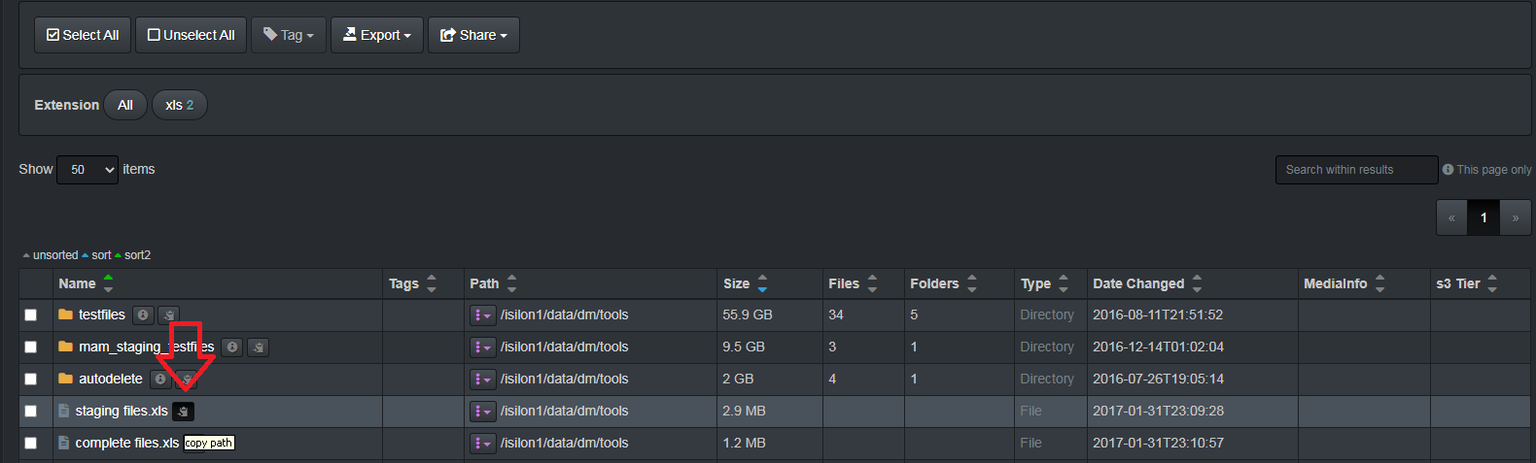Tick the checkbox for staging files.xls
Viewport: 1536px width, 463px height.
(30, 411)
